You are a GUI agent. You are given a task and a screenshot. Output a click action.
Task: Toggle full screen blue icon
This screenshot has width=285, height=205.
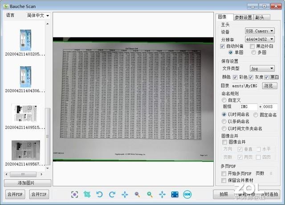(x=175, y=194)
